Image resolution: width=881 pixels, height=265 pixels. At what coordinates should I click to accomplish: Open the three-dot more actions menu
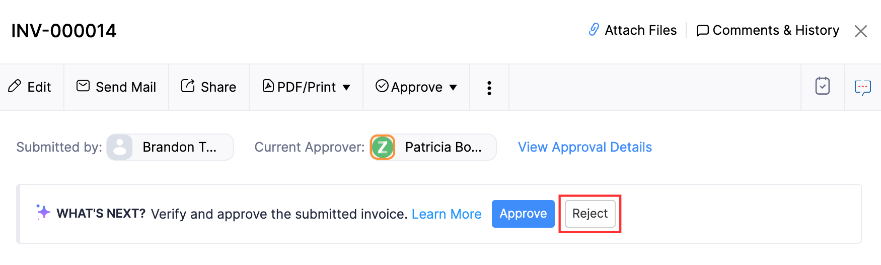click(489, 88)
